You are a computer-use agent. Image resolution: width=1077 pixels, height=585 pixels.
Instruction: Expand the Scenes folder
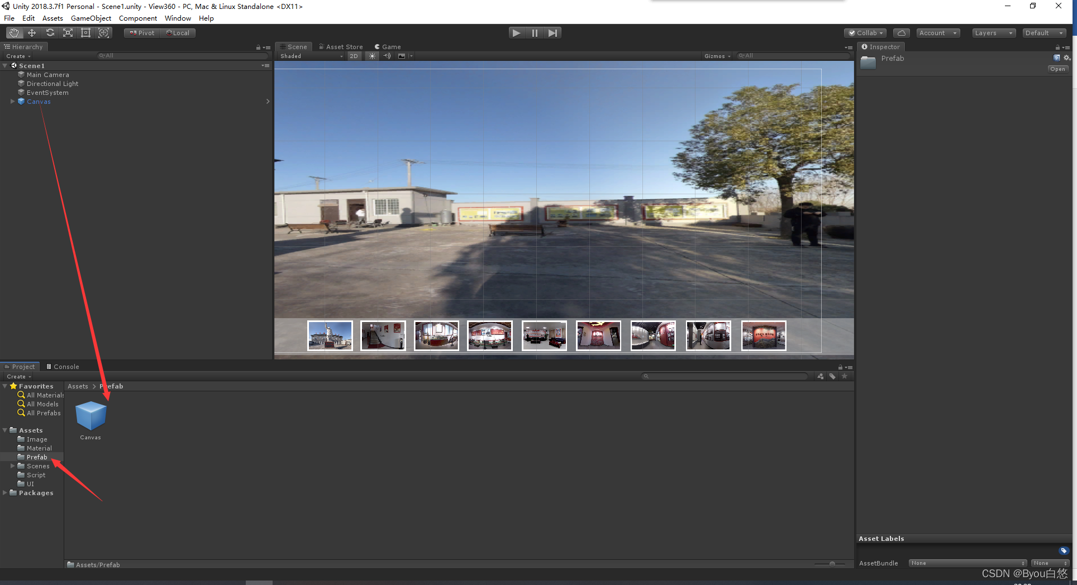(x=12, y=466)
